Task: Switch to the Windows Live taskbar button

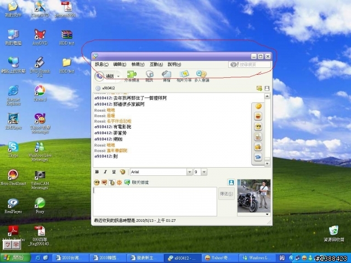Action: tap(257, 258)
